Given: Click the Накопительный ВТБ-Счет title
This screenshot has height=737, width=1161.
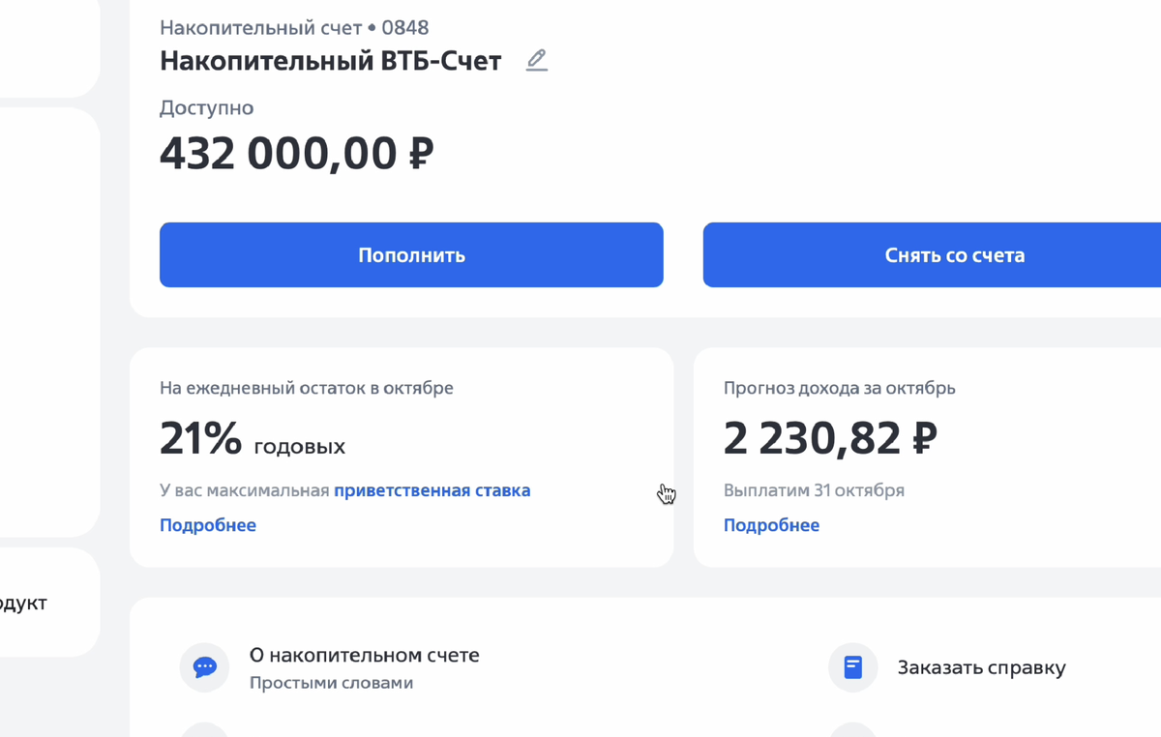Looking at the screenshot, I should tap(330, 61).
